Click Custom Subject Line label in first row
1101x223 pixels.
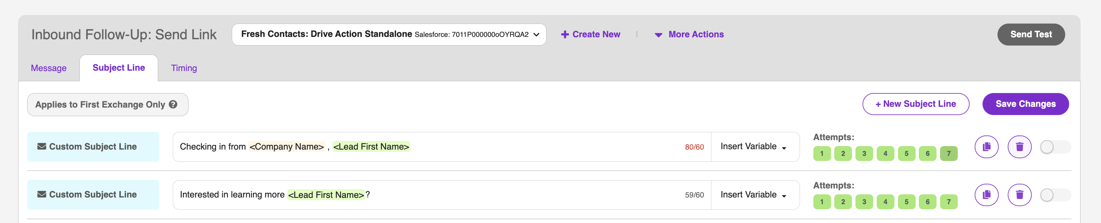(93, 147)
